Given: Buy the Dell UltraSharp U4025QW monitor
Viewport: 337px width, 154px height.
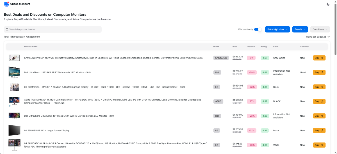Looking at the screenshot, I should point(319,116).
